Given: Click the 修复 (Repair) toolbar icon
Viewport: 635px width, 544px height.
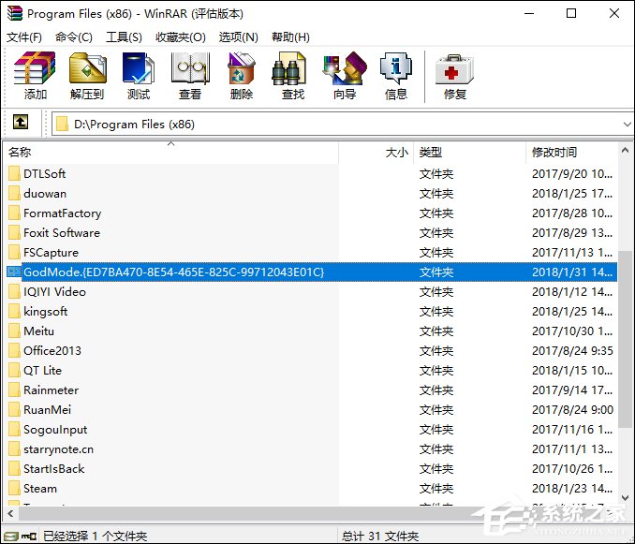Looking at the screenshot, I should [455, 76].
